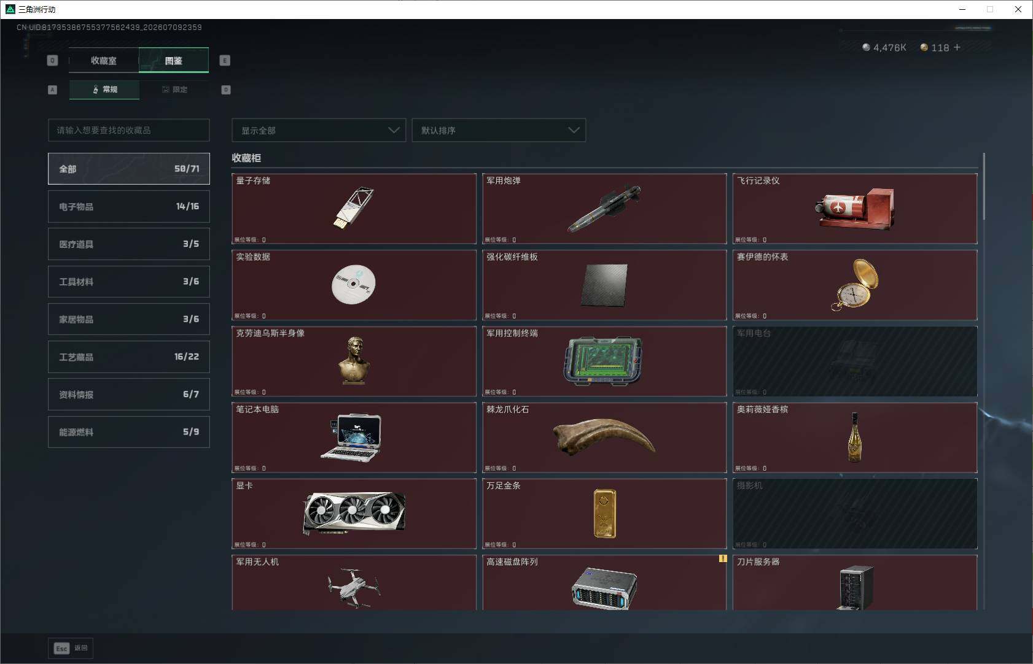Click the collection list vertical scrollbar
Screen dimensions: 1033x664
coord(983,187)
